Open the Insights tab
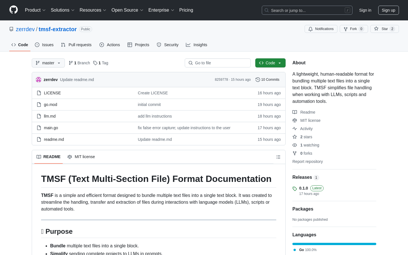The height and width of the screenshot is (255, 408). [197, 45]
